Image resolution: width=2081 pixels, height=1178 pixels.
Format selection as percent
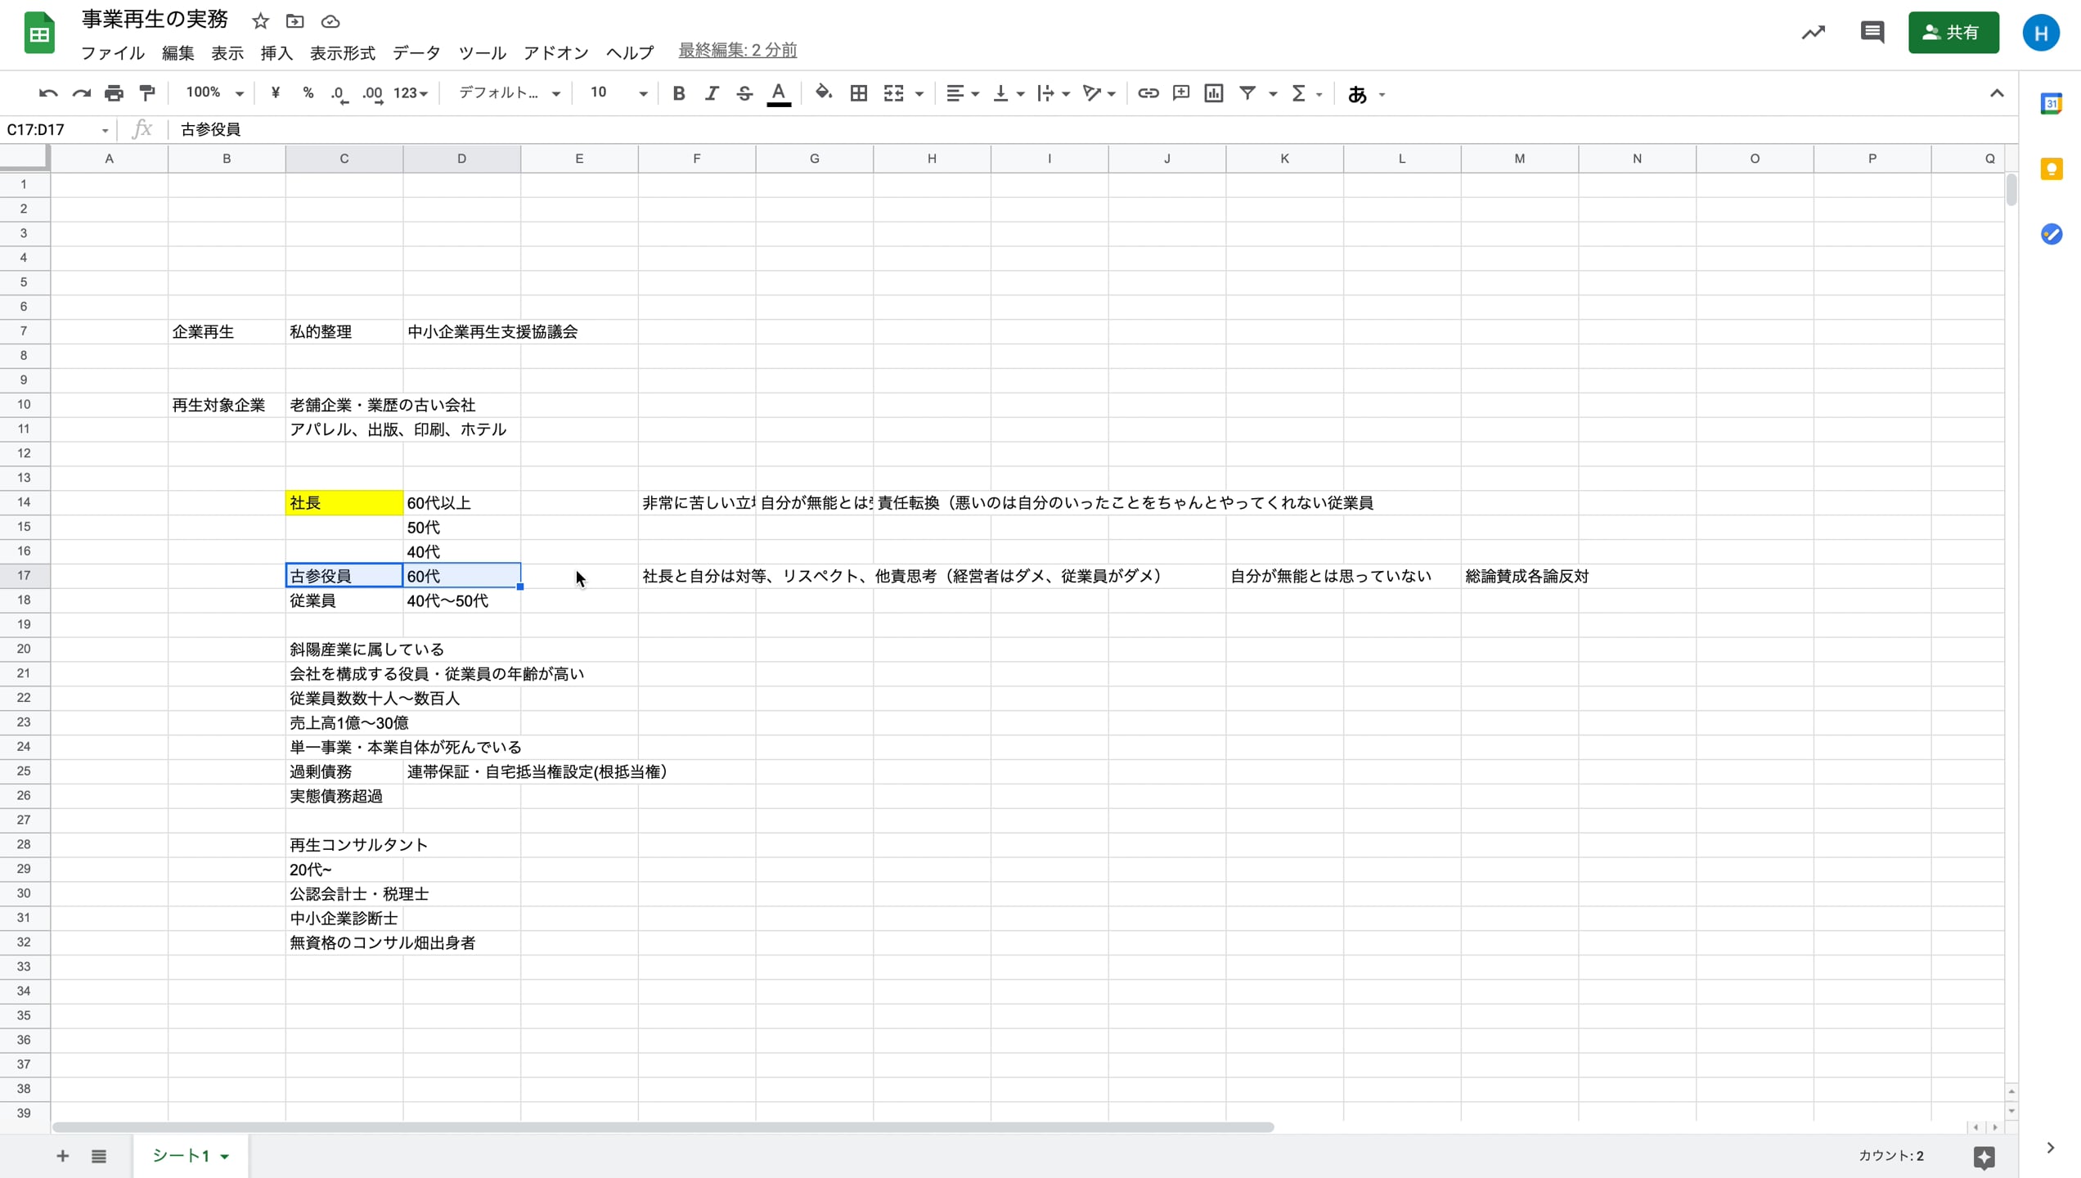click(308, 92)
